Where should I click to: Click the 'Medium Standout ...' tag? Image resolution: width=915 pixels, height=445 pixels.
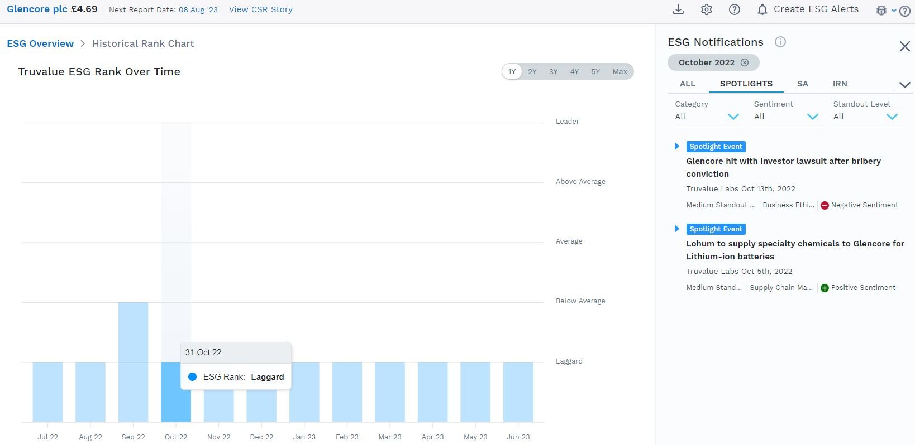click(x=721, y=205)
